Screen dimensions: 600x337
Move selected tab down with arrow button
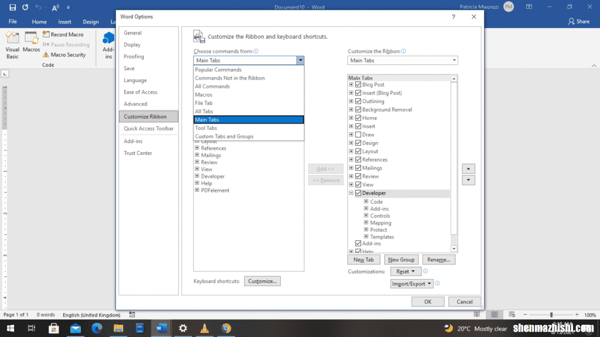click(x=468, y=180)
